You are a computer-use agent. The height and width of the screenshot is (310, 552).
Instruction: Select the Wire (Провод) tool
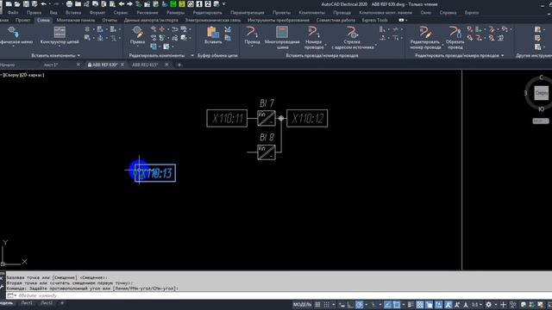click(x=252, y=35)
